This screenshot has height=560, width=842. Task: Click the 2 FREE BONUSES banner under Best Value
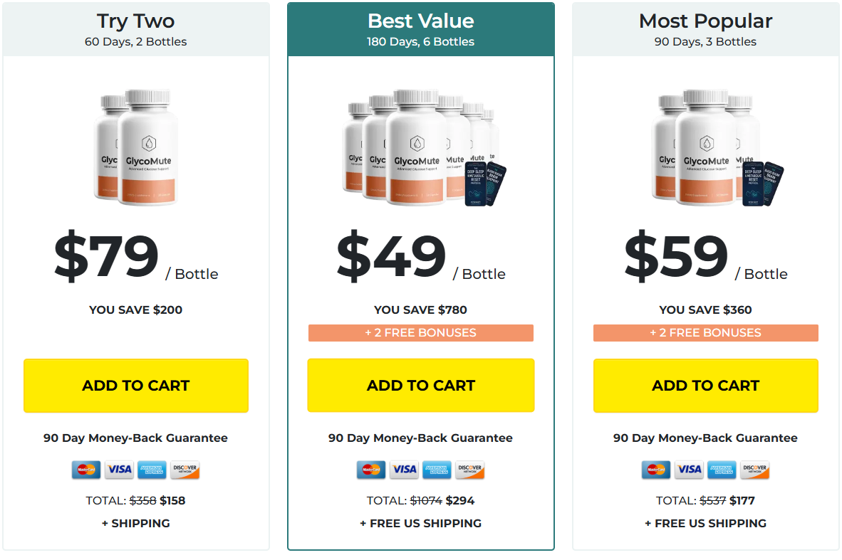[x=420, y=332]
